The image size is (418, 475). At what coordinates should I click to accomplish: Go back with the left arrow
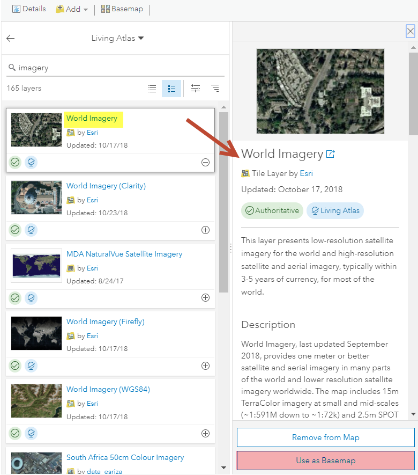11,38
